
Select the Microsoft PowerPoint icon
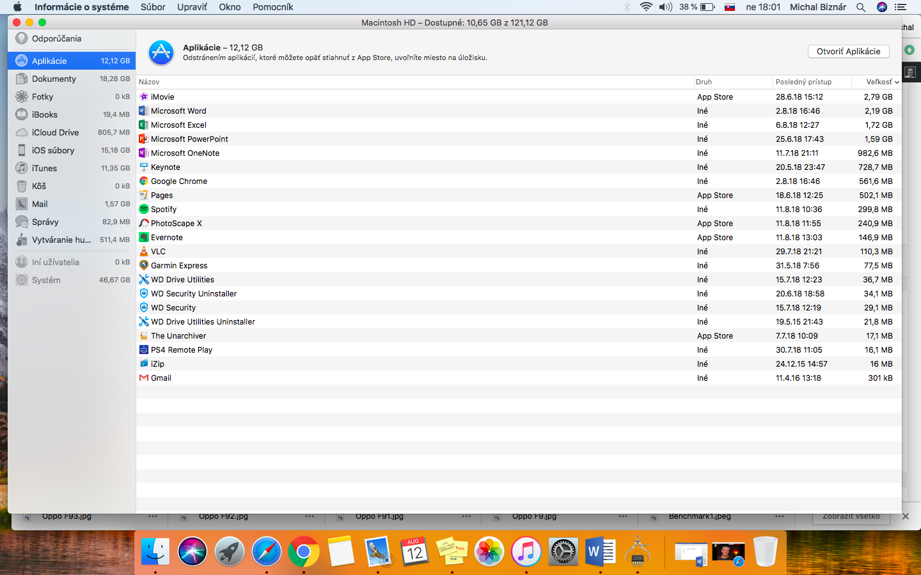click(144, 139)
